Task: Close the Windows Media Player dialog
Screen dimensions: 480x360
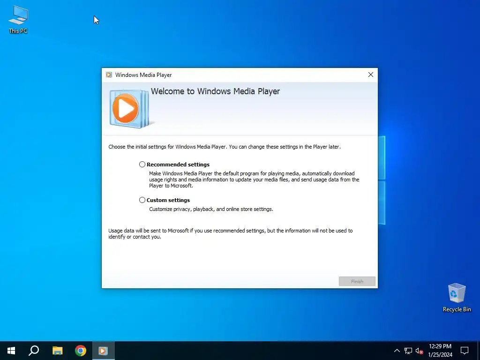Action: tap(371, 75)
